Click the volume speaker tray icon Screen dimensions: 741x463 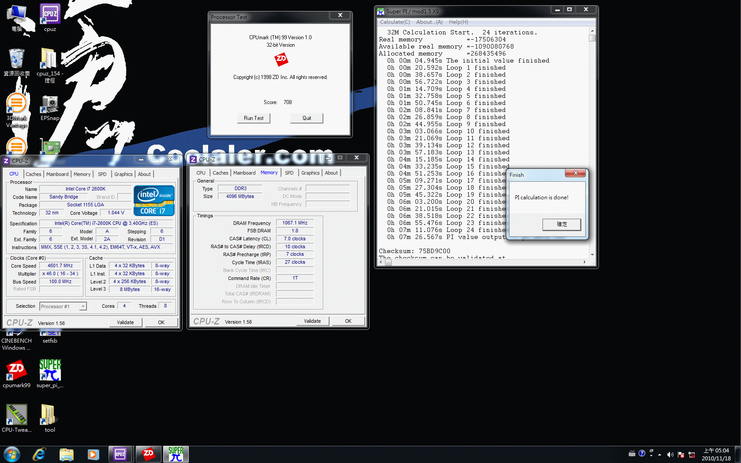(x=670, y=455)
